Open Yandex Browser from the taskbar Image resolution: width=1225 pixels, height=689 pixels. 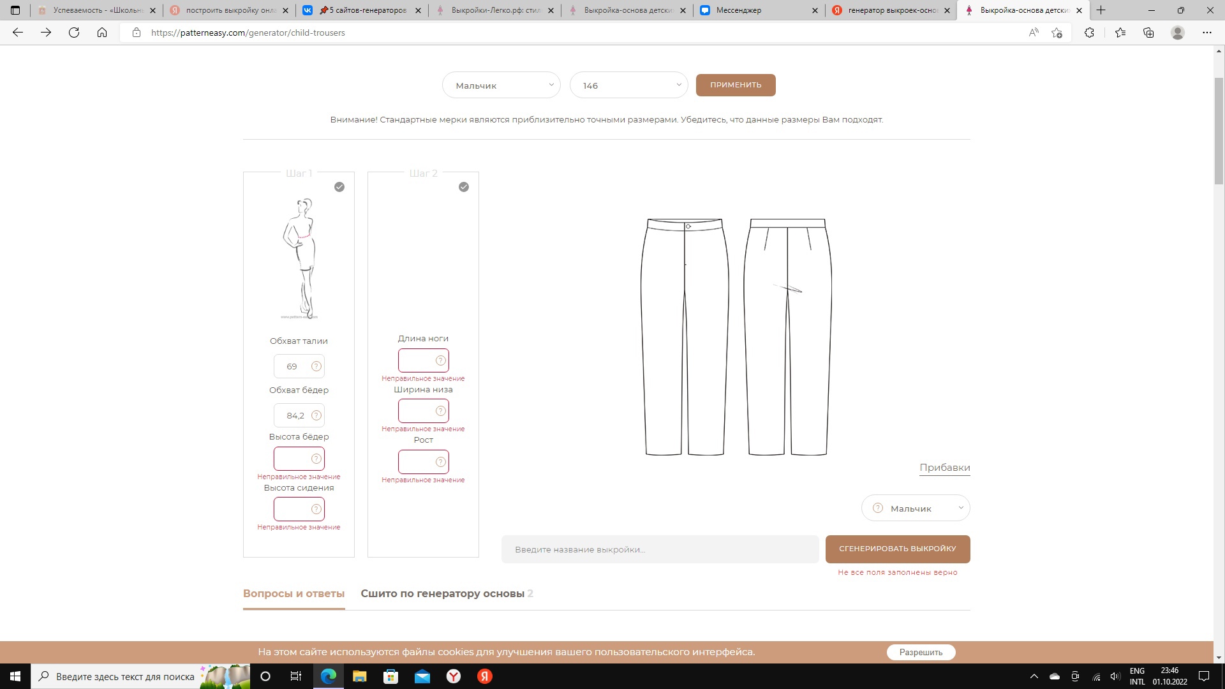pyautogui.click(x=454, y=676)
